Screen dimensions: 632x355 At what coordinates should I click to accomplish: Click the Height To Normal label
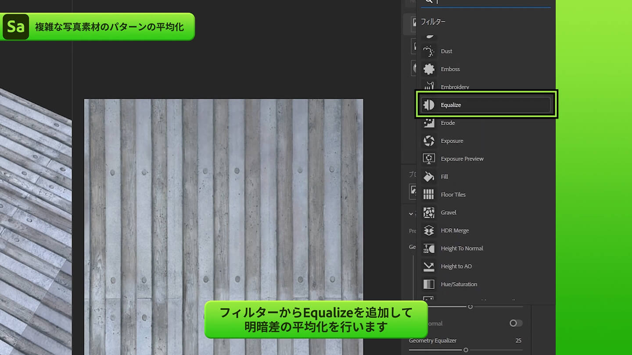tap(462, 248)
